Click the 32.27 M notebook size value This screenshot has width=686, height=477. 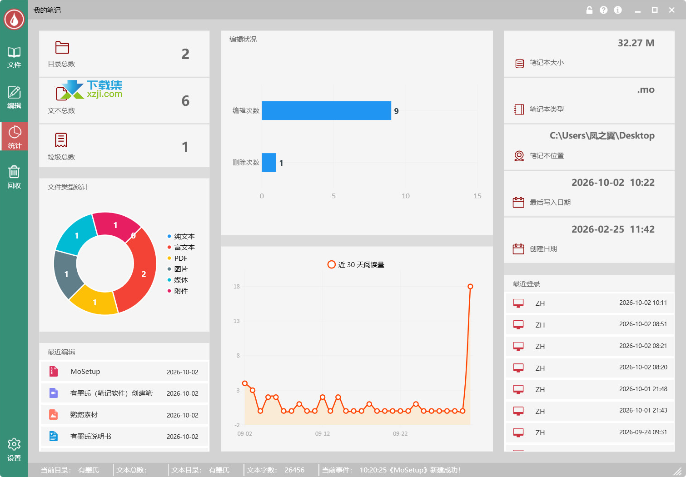(636, 43)
